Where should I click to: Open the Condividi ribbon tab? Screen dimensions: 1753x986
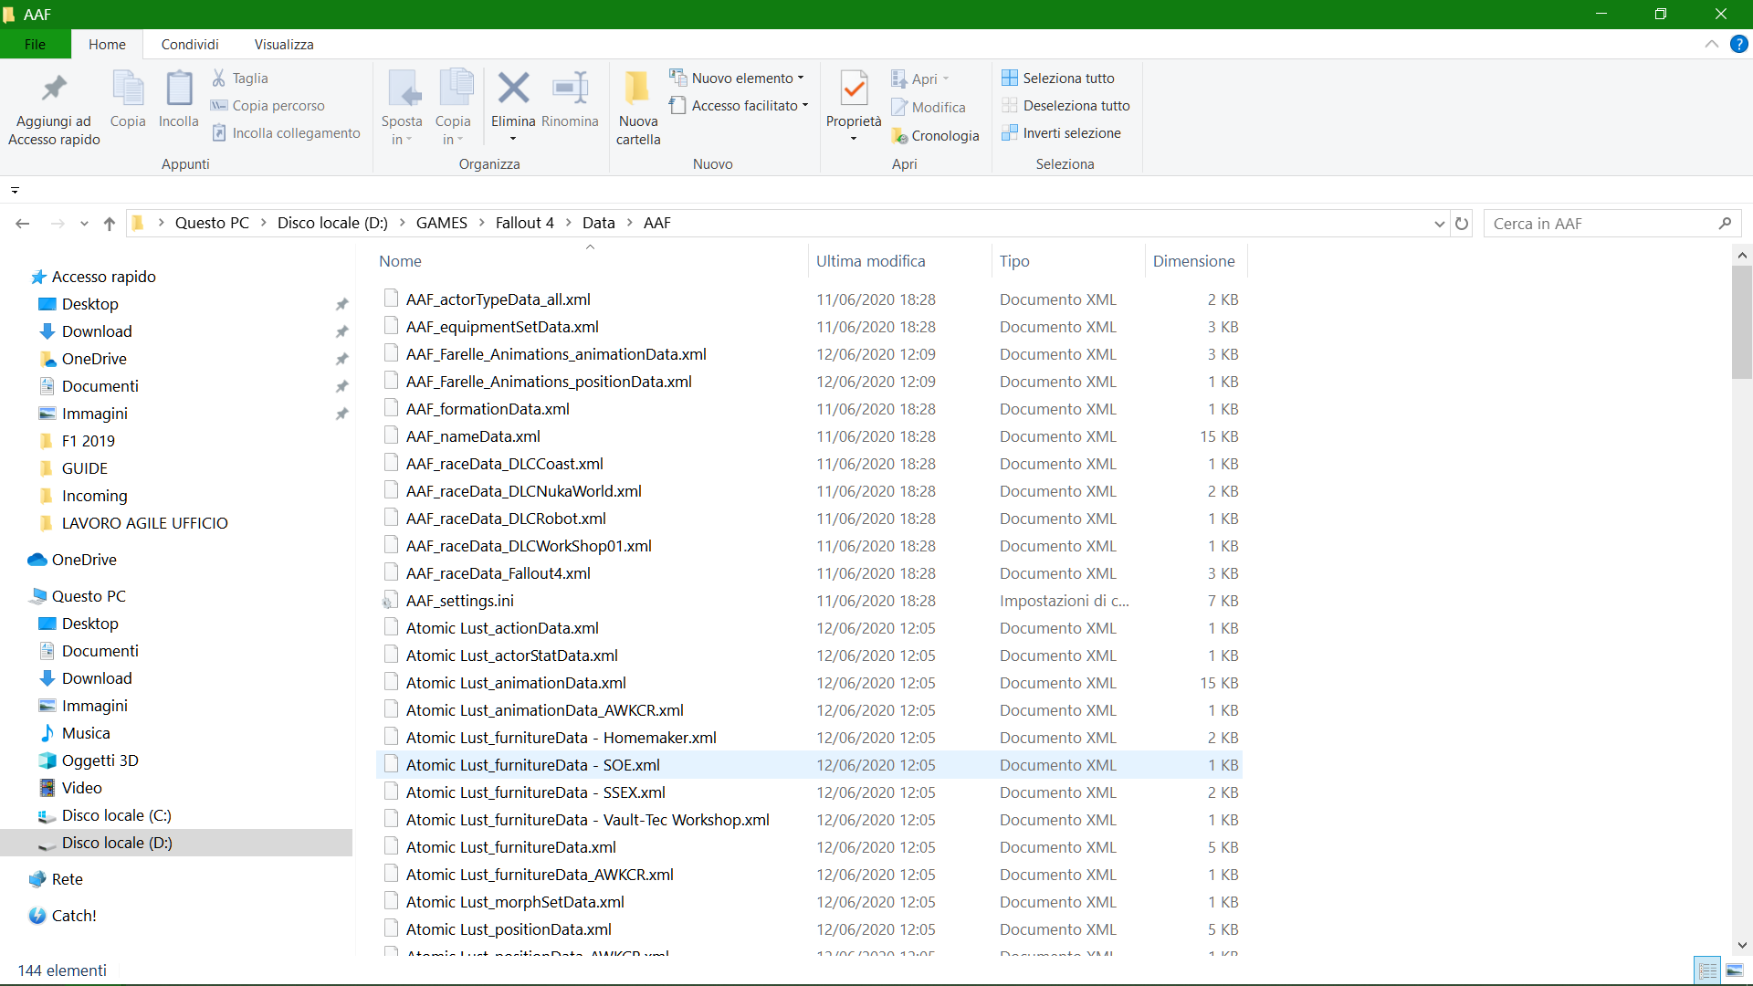(x=190, y=44)
